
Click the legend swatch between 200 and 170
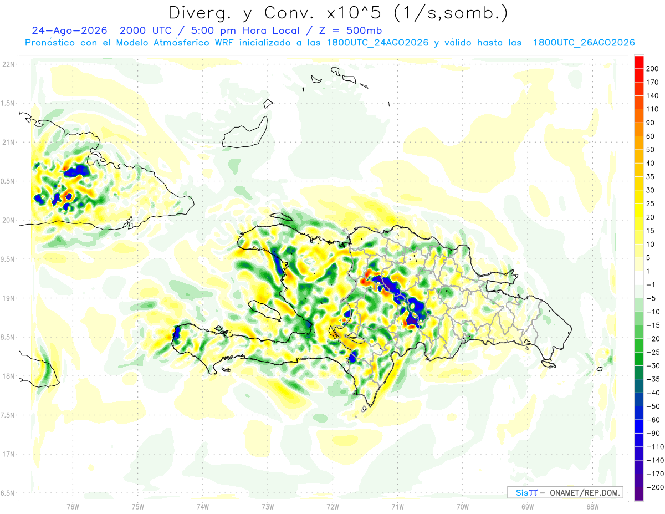[639, 75]
